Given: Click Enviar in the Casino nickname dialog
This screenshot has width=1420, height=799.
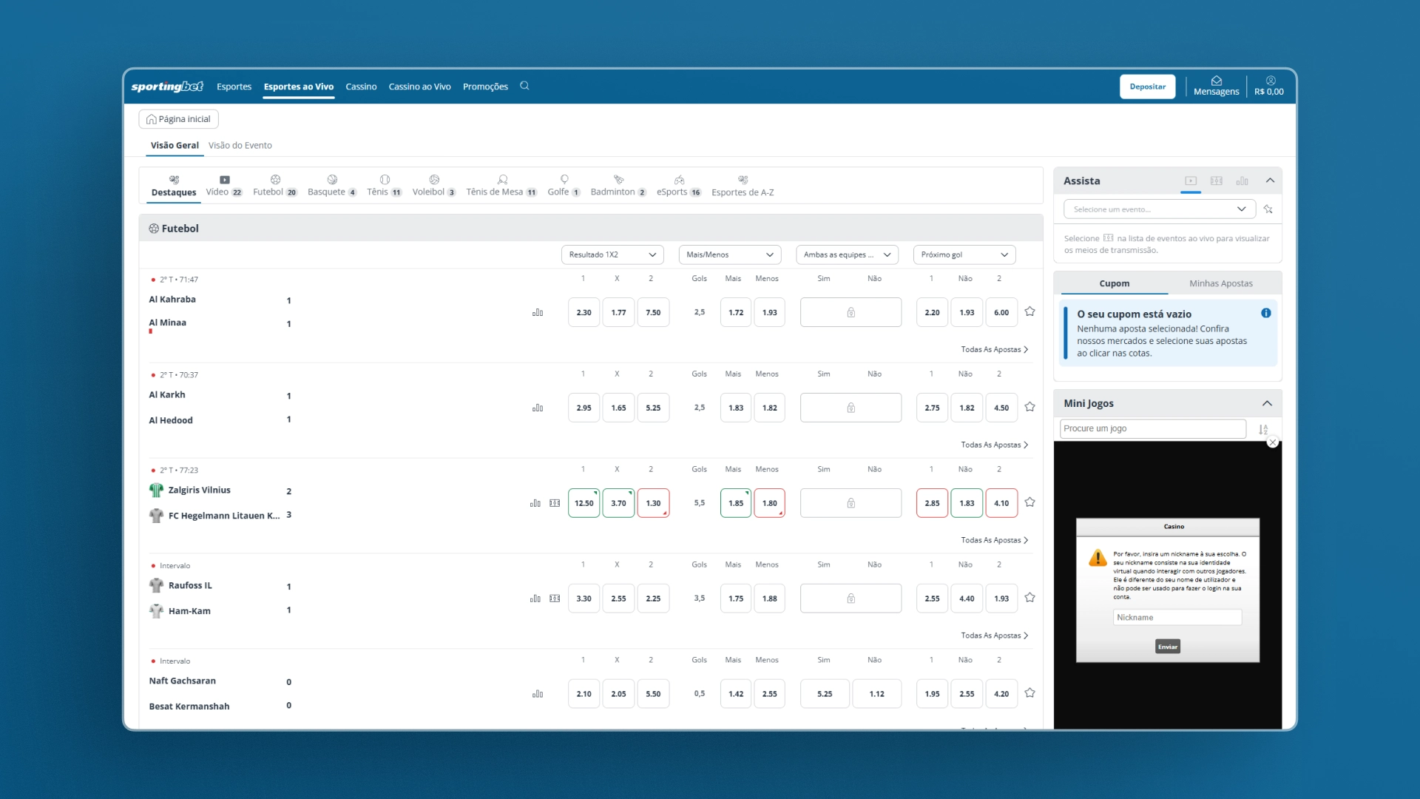Looking at the screenshot, I should pyautogui.click(x=1168, y=647).
